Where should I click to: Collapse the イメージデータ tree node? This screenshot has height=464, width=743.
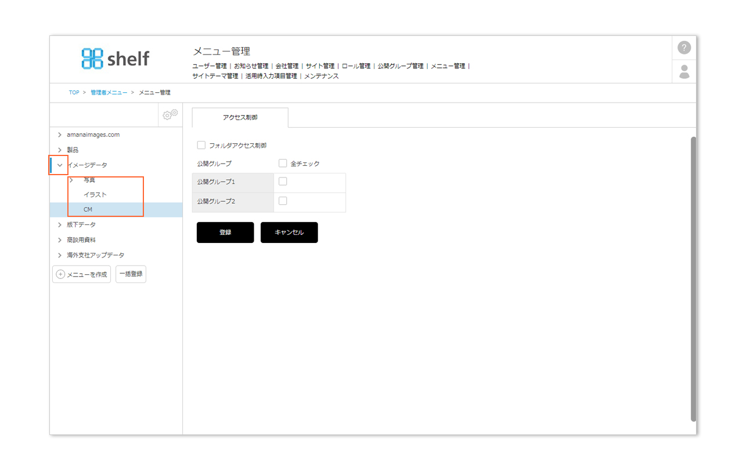click(x=59, y=165)
